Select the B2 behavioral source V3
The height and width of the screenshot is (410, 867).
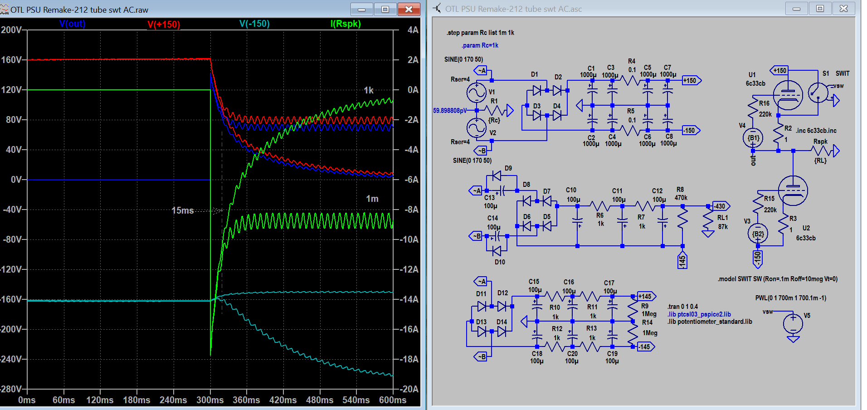(758, 234)
